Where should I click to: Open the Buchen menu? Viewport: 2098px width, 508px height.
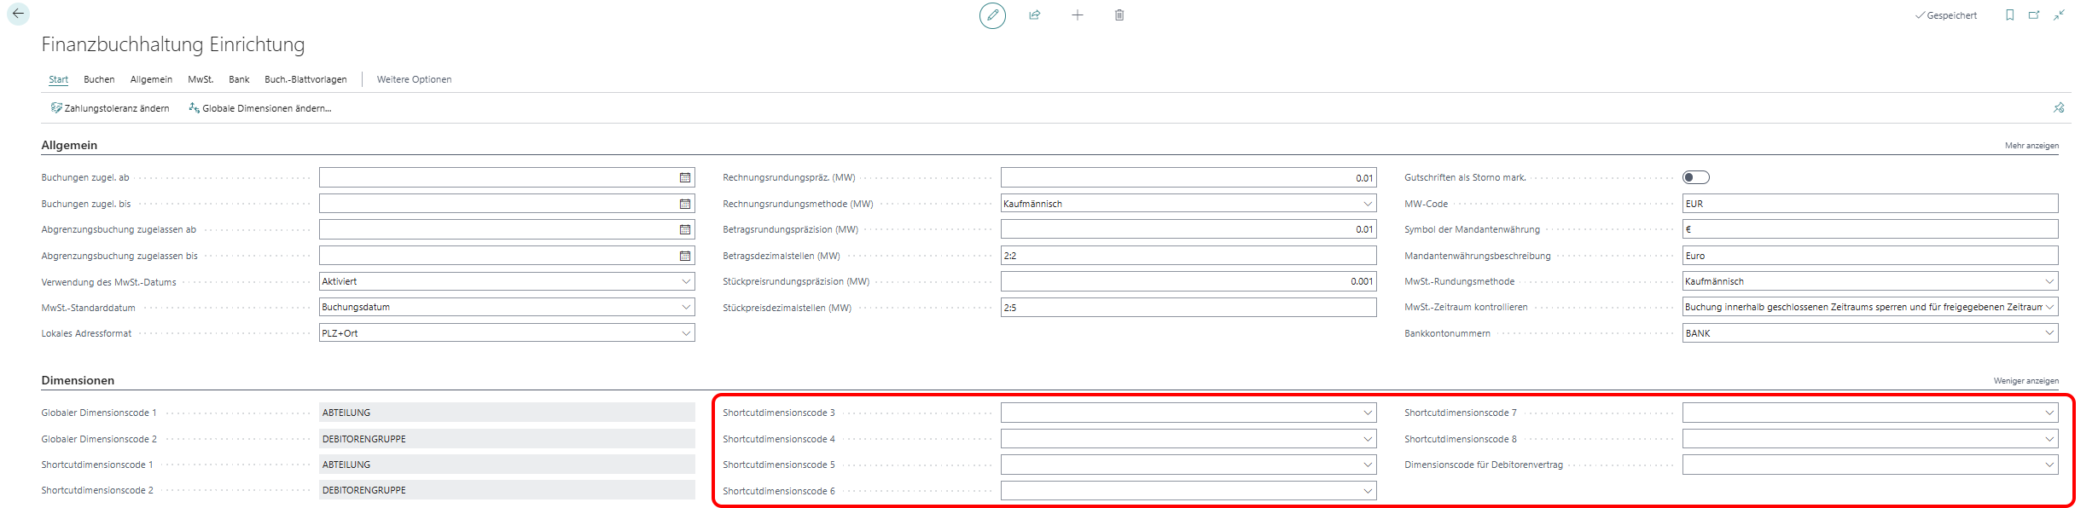pyautogui.click(x=99, y=79)
